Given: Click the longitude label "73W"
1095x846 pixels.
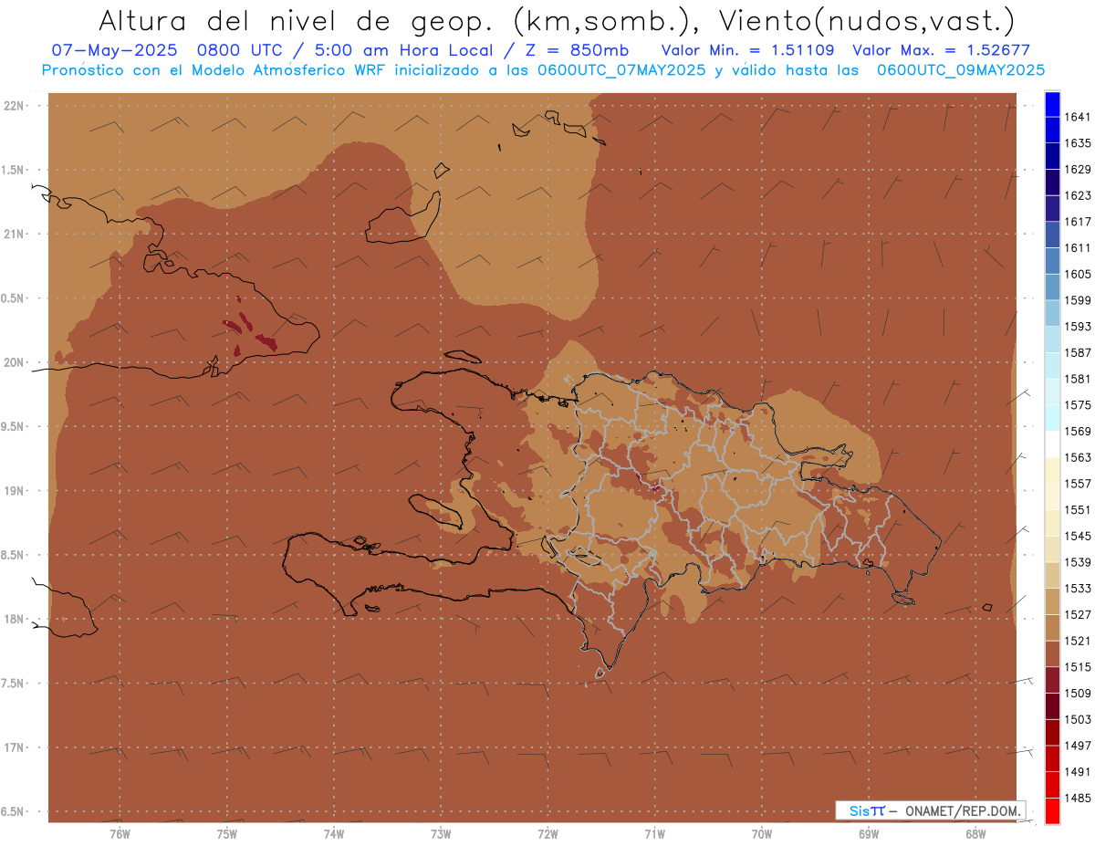Looking at the screenshot, I should [x=441, y=834].
